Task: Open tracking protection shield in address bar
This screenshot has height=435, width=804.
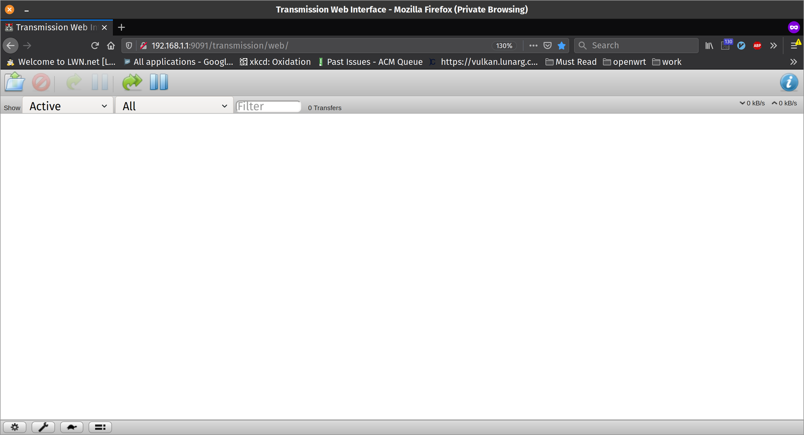Action: [x=129, y=46]
